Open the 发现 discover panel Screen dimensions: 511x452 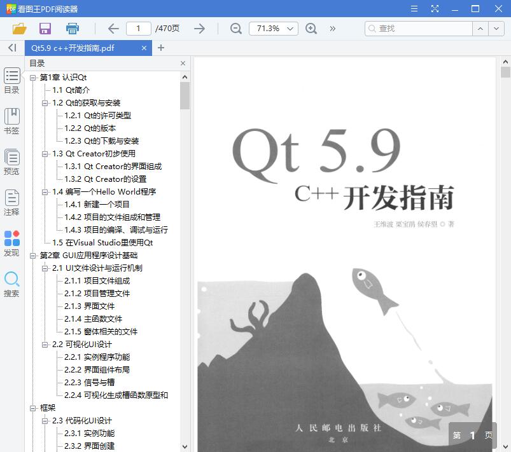[x=11, y=243]
